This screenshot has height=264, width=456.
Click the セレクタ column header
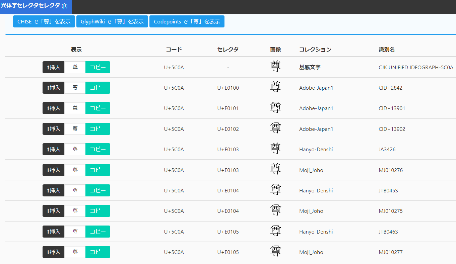228,50
